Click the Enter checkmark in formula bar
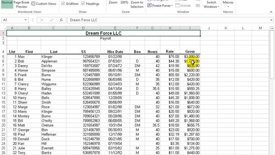275x155 pixels. (x=52, y=20)
